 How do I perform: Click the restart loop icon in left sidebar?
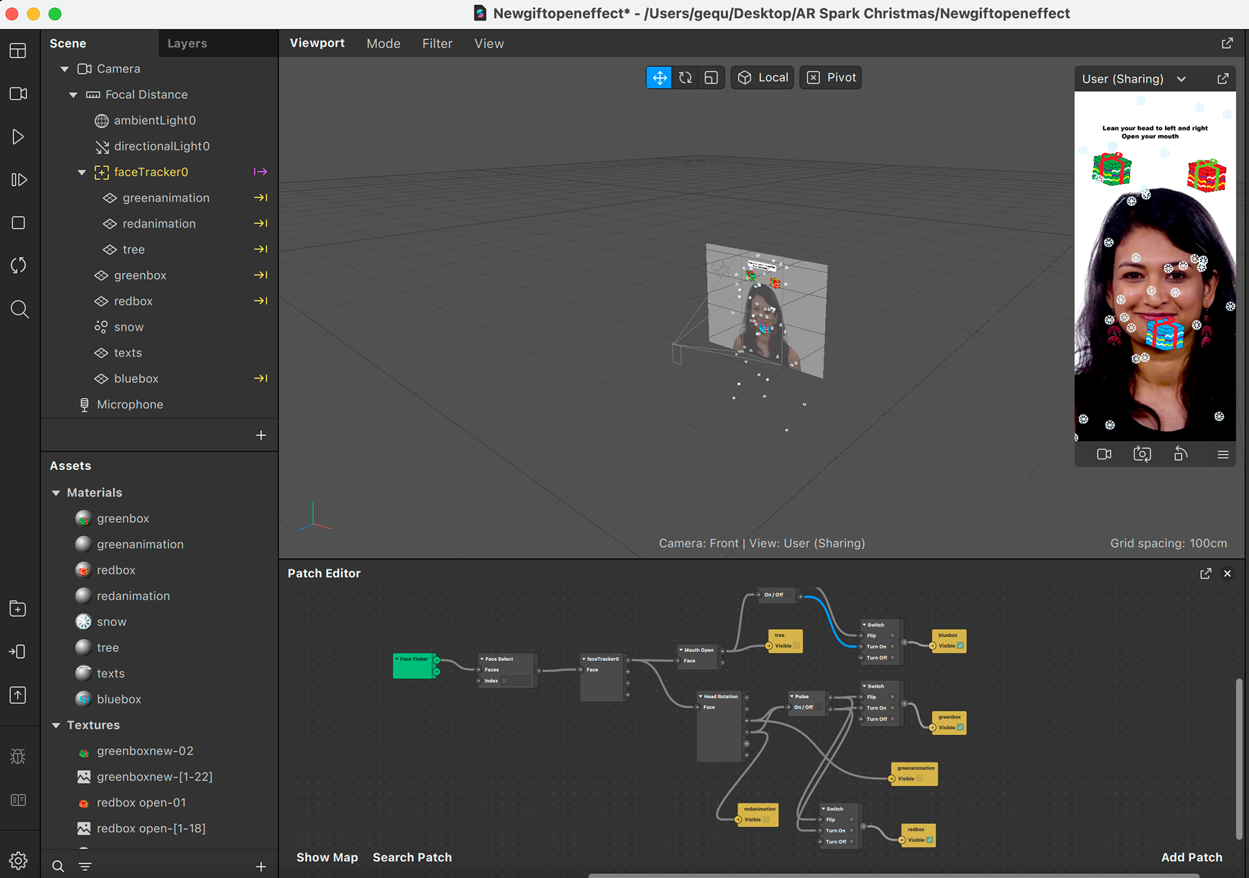coord(18,265)
